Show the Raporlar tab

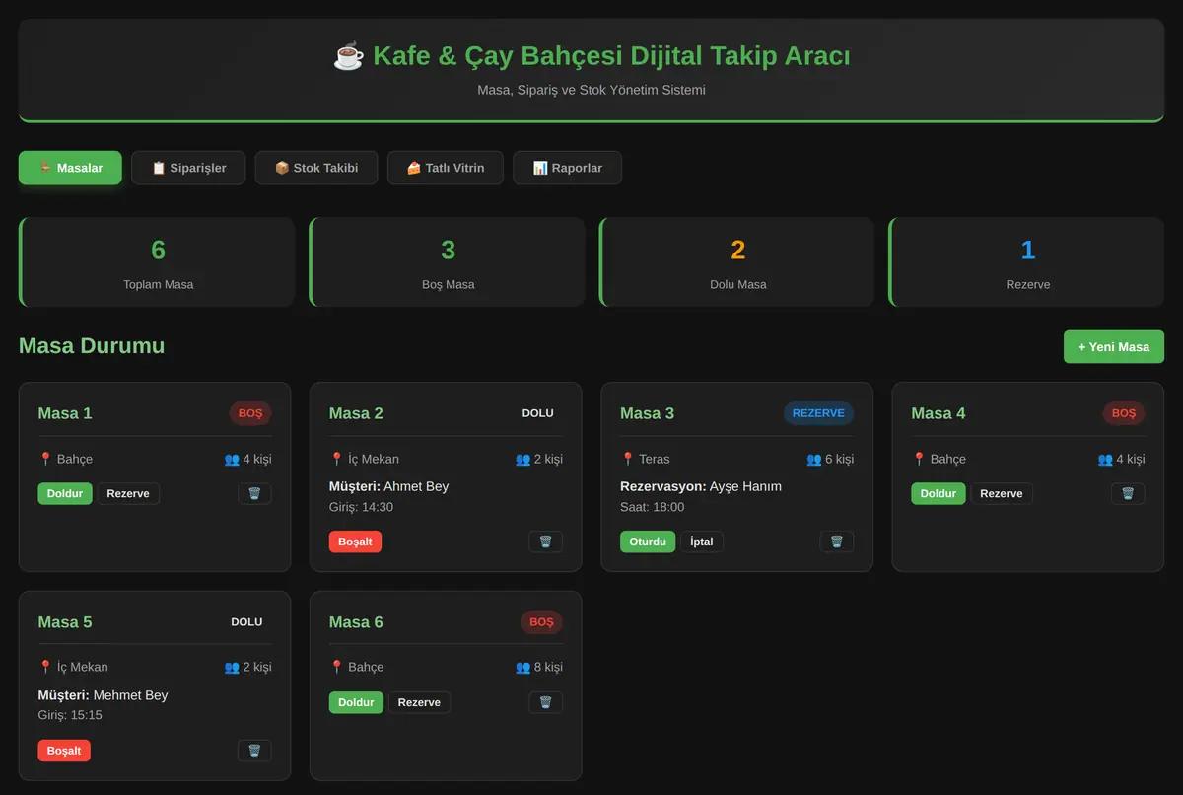[x=568, y=168]
